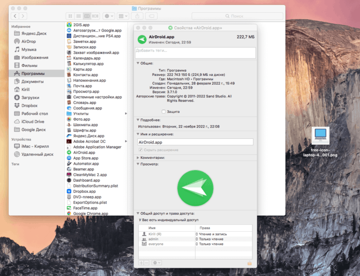Click the Добавить теги field
Viewport: 360px width, 276px height.
coord(195,53)
